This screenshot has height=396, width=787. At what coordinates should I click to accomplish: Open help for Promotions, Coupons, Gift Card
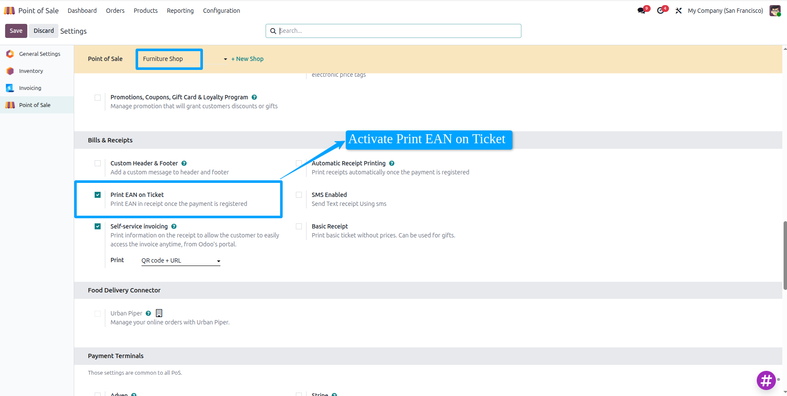coord(254,97)
